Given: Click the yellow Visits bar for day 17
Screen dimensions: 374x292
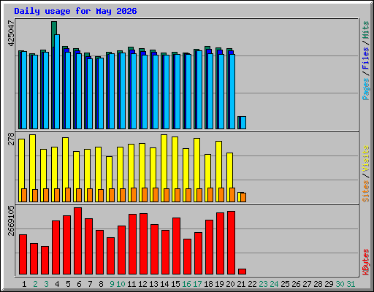Looking at the screenshot, I should pyautogui.click(x=197, y=164).
